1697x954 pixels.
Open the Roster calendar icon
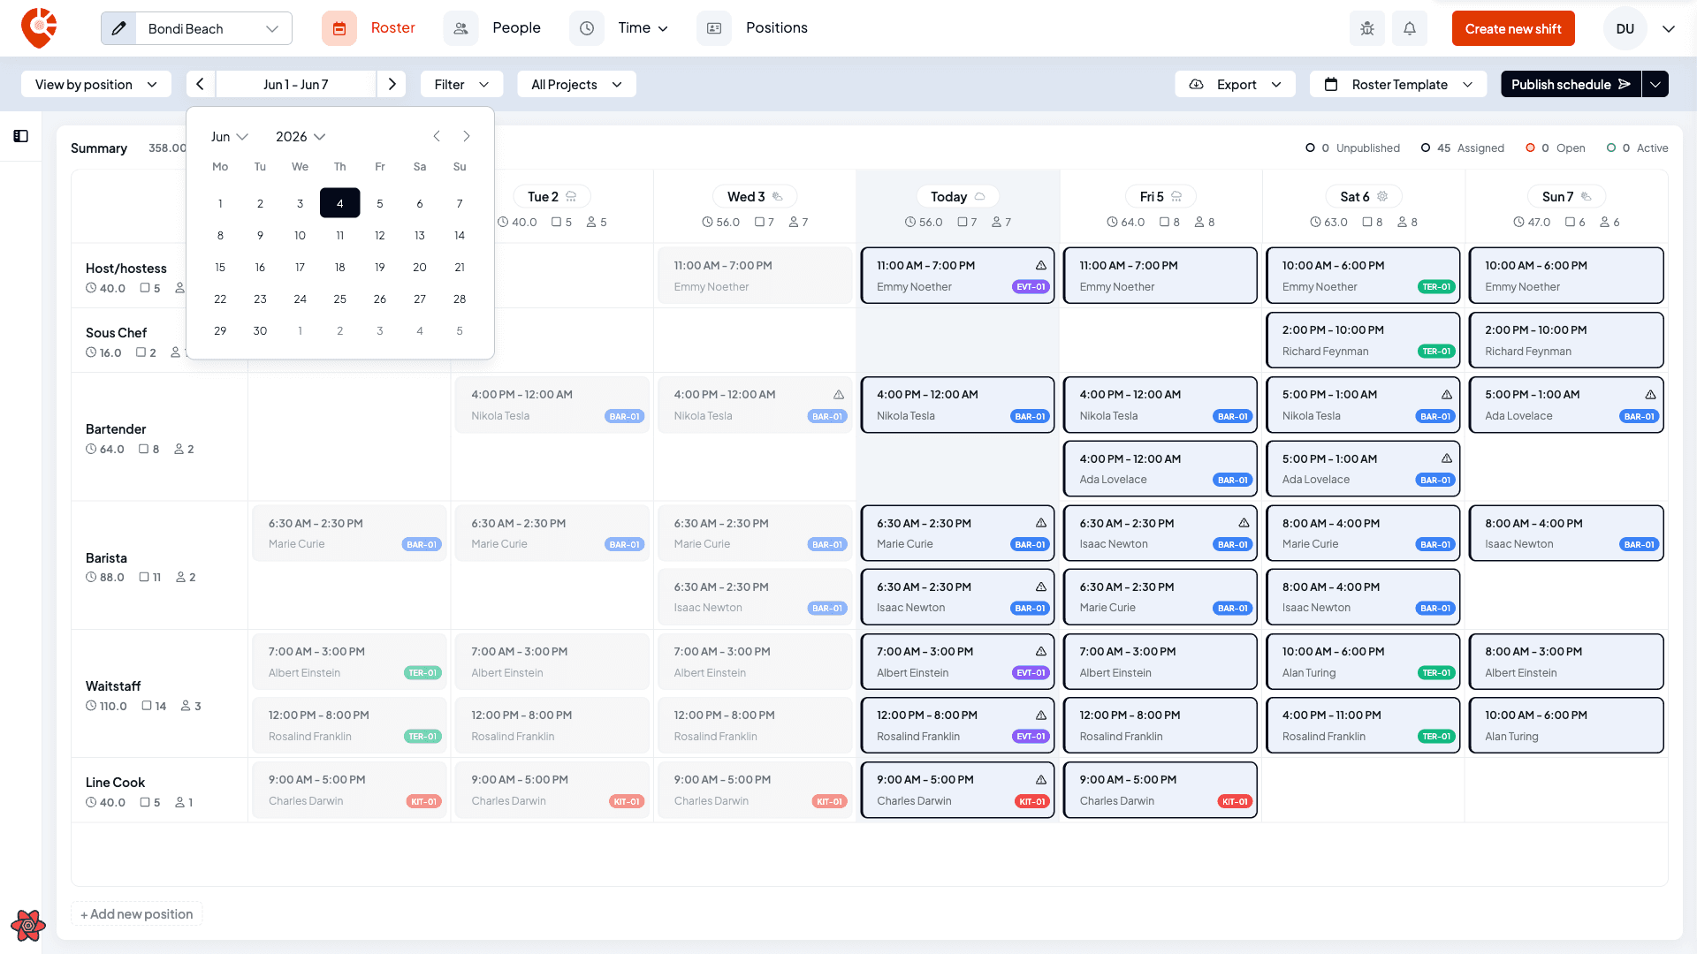pyautogui.click(x=339, y=28)
